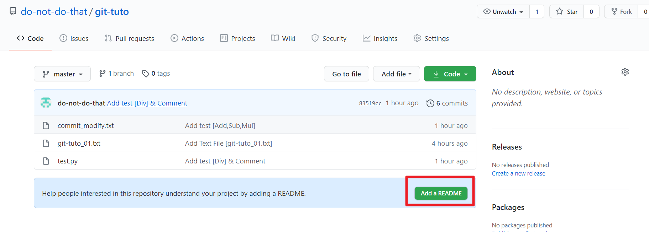Click the file icon for git-tuto_01.txt
The height and width of the screenshot is (232, 649).
[x=46, y=143]
